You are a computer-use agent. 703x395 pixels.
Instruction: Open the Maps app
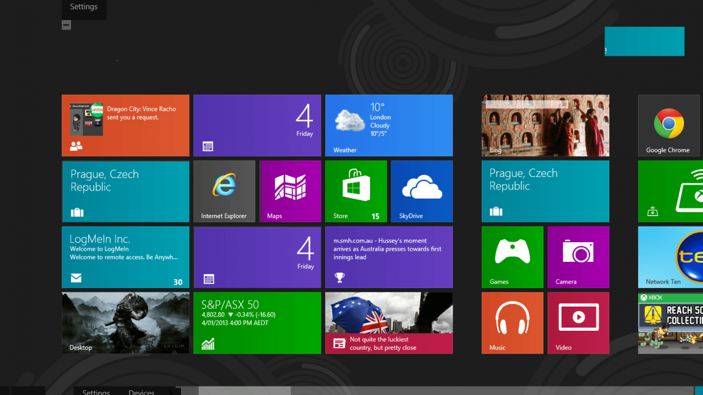[290, 191]
